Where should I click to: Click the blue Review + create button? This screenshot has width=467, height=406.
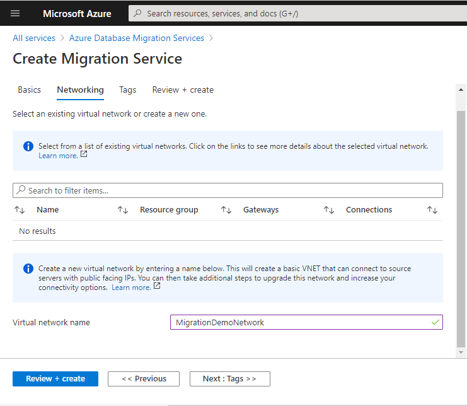55,379
